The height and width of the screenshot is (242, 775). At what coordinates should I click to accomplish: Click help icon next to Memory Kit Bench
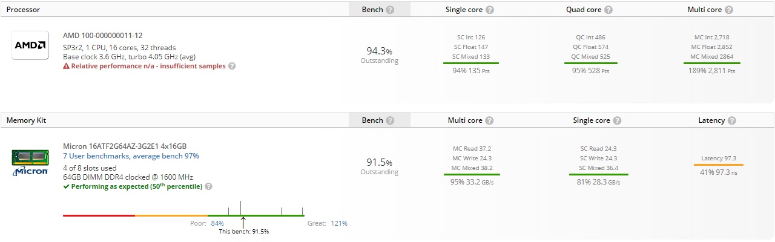[x=391, y=120]
